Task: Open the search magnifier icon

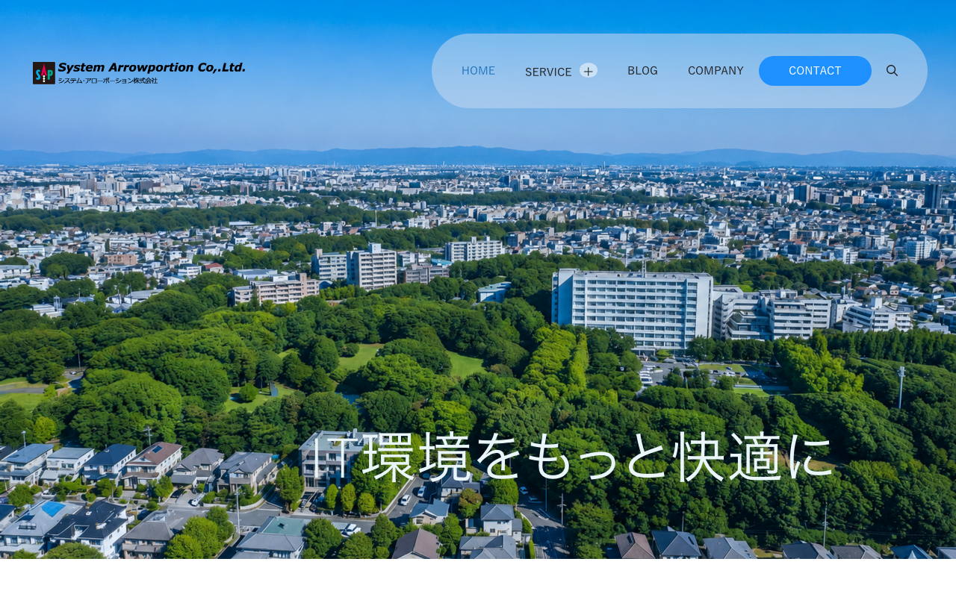Action: pos(892,71)
